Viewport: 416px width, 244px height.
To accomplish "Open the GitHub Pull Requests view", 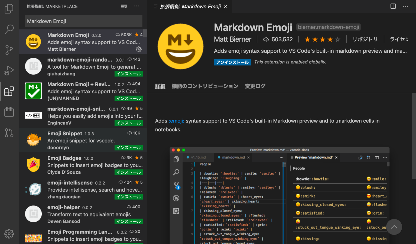I will point(9,133).
